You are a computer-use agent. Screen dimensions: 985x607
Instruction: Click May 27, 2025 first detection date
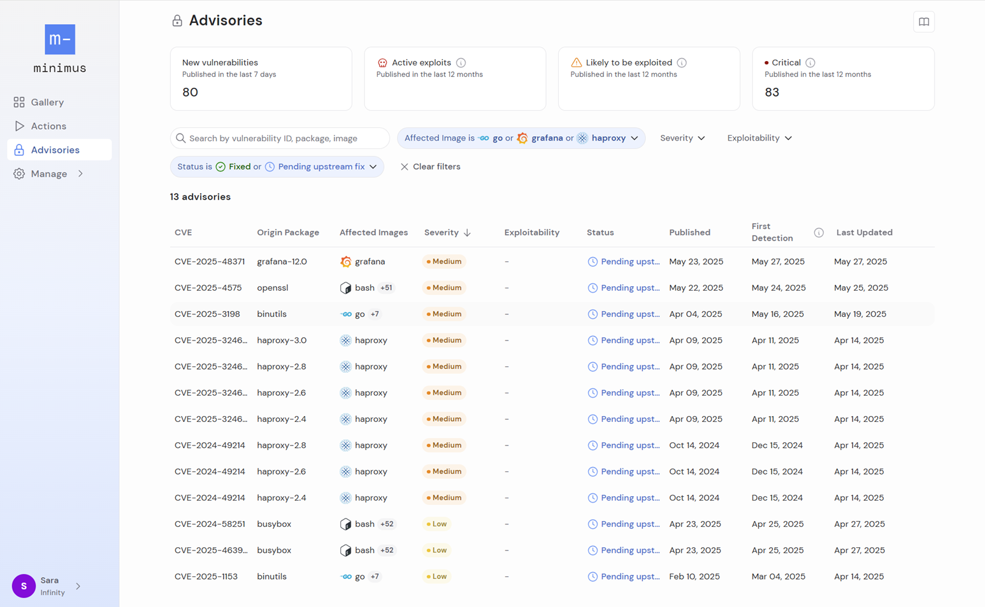coord(778,262)
